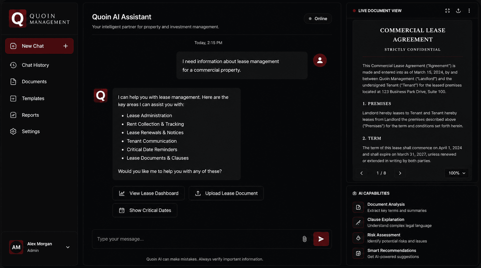Click the Type your message input field
This screenshot has height=268, width=481.
(x=198, y=239)
